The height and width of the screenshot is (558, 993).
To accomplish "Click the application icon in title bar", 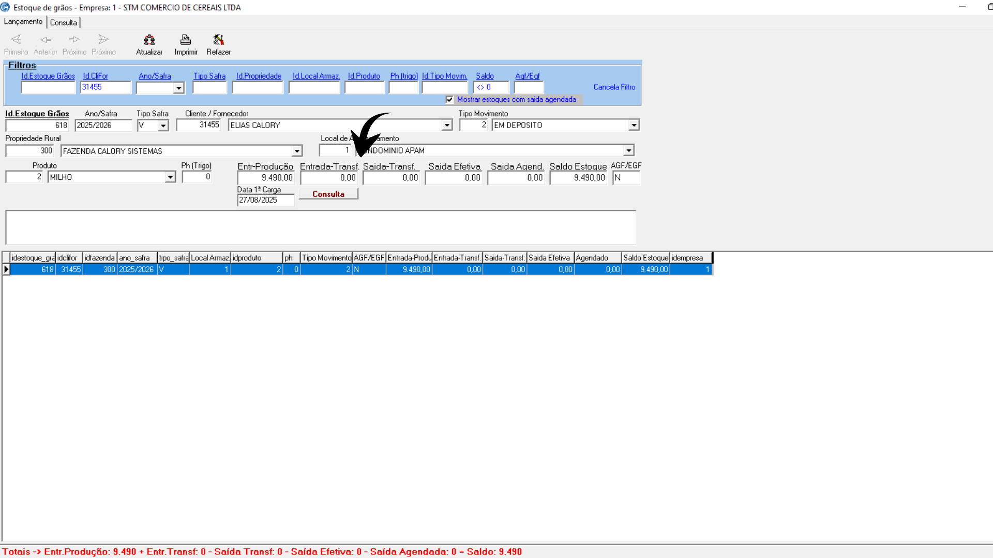I will click(5, 7).
